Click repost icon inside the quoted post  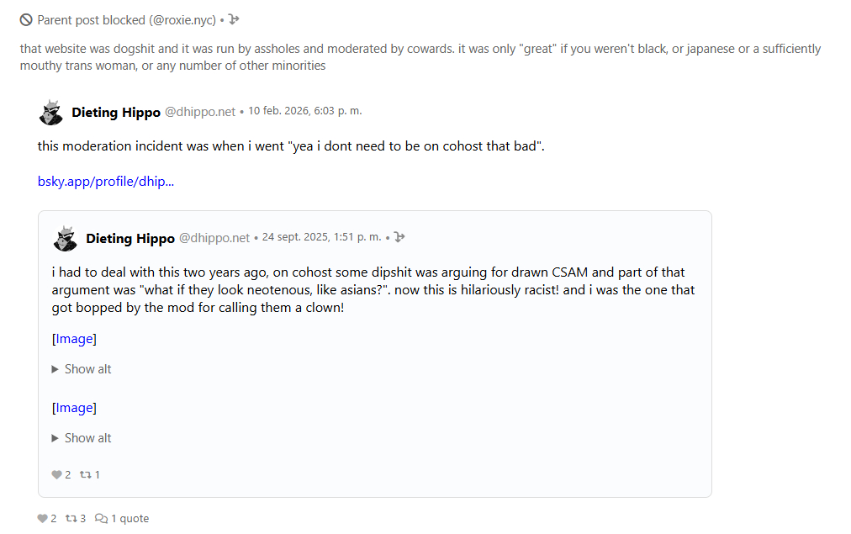[84, 475]
